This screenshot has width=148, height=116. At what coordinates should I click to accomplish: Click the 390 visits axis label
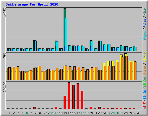tap(4, 55)
